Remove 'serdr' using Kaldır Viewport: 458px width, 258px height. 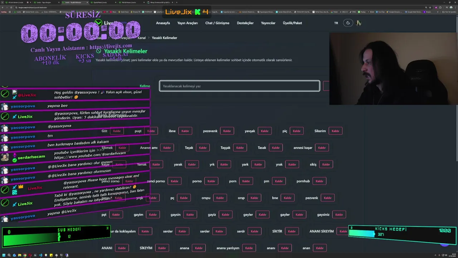(254, 231)
